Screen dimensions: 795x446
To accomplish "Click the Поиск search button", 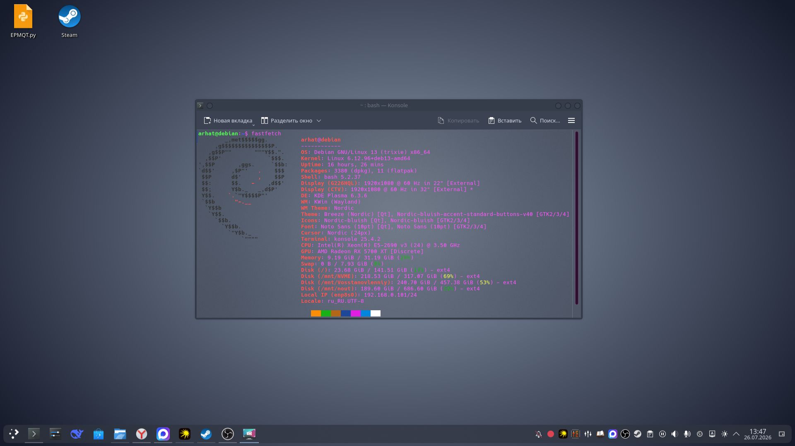I will [x=545, y=120].
